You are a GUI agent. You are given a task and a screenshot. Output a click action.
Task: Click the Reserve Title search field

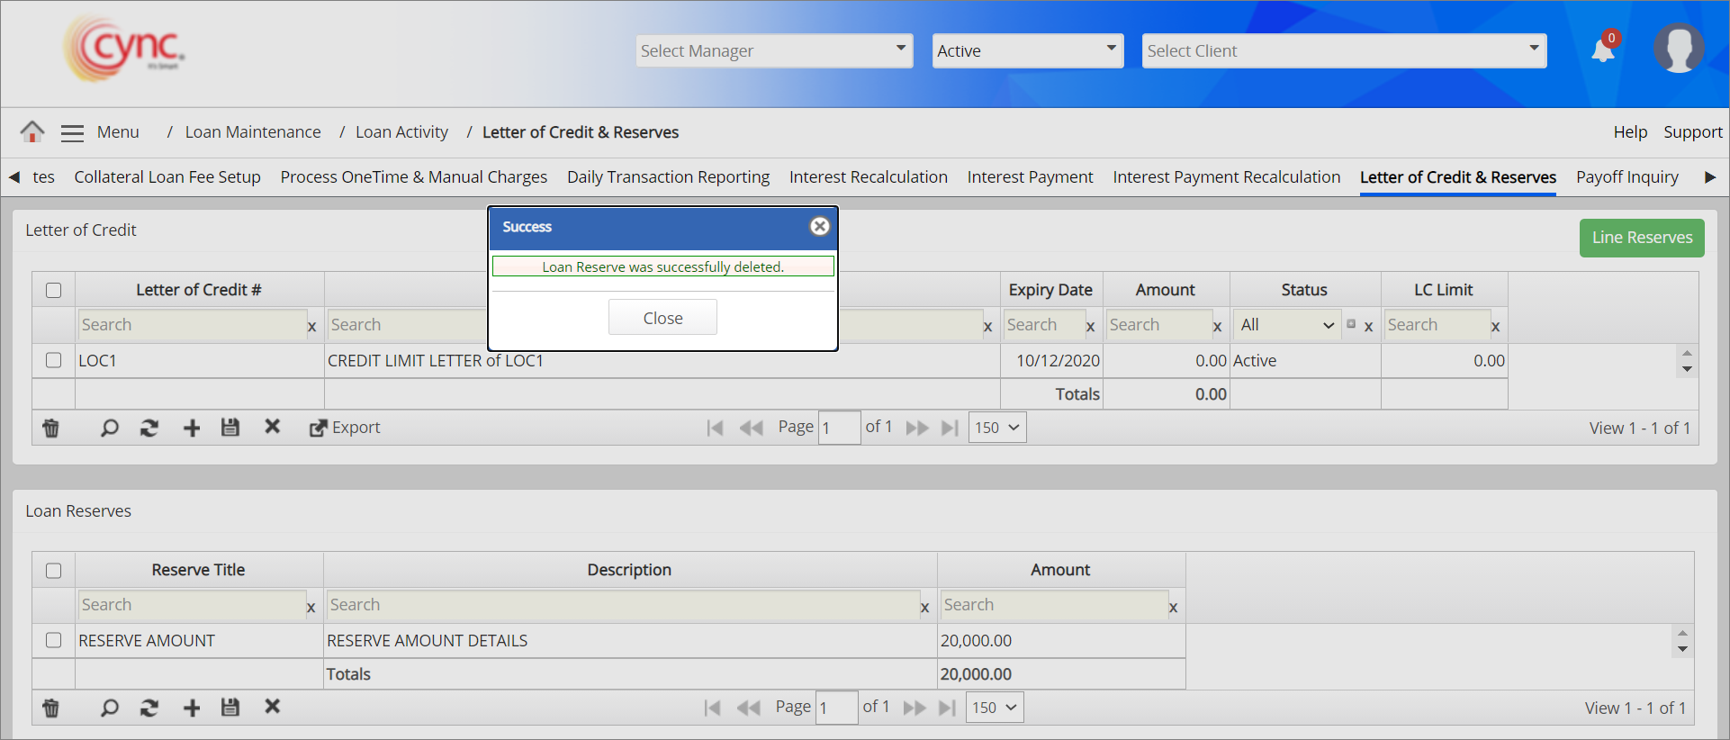(x=192, y=605)
